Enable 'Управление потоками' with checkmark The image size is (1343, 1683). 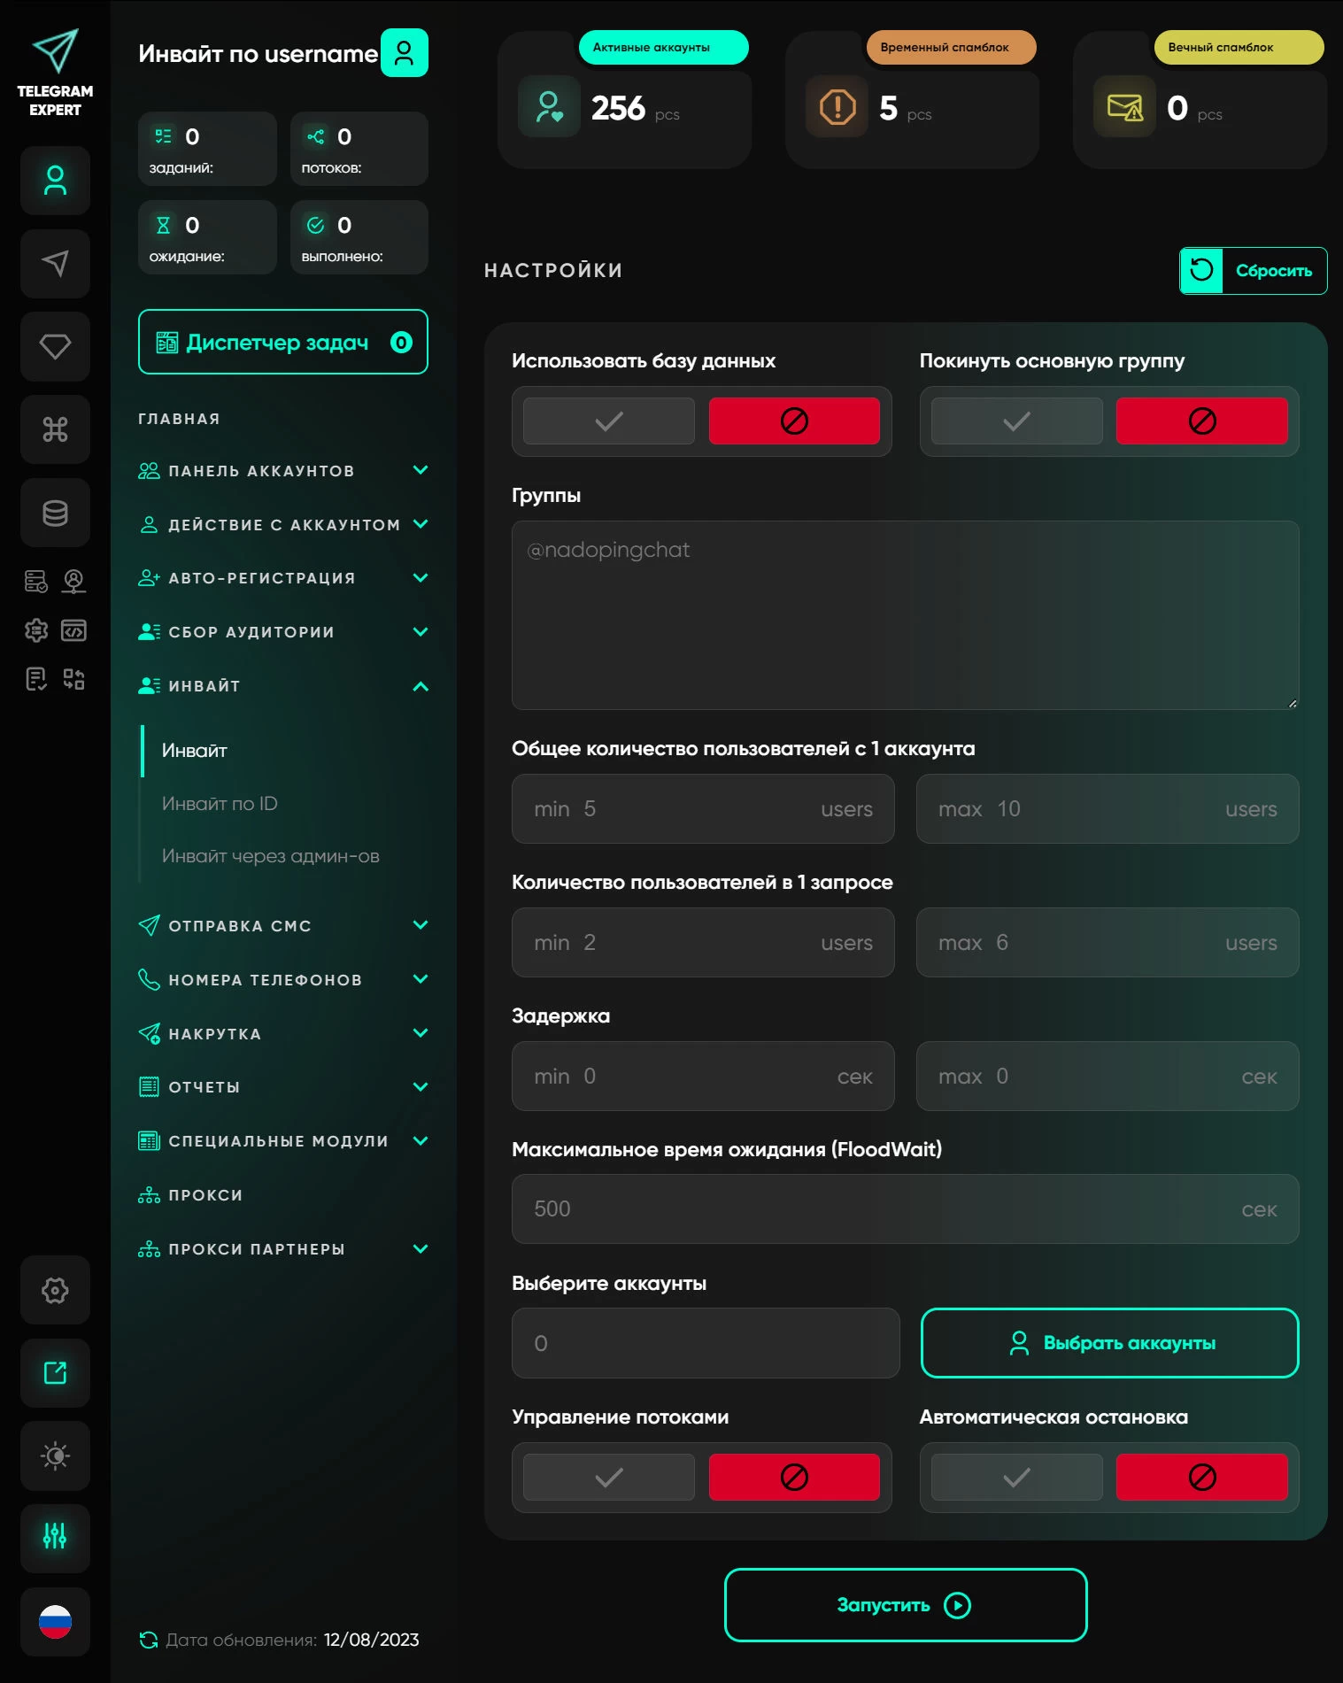click(x=609, y=1477)
